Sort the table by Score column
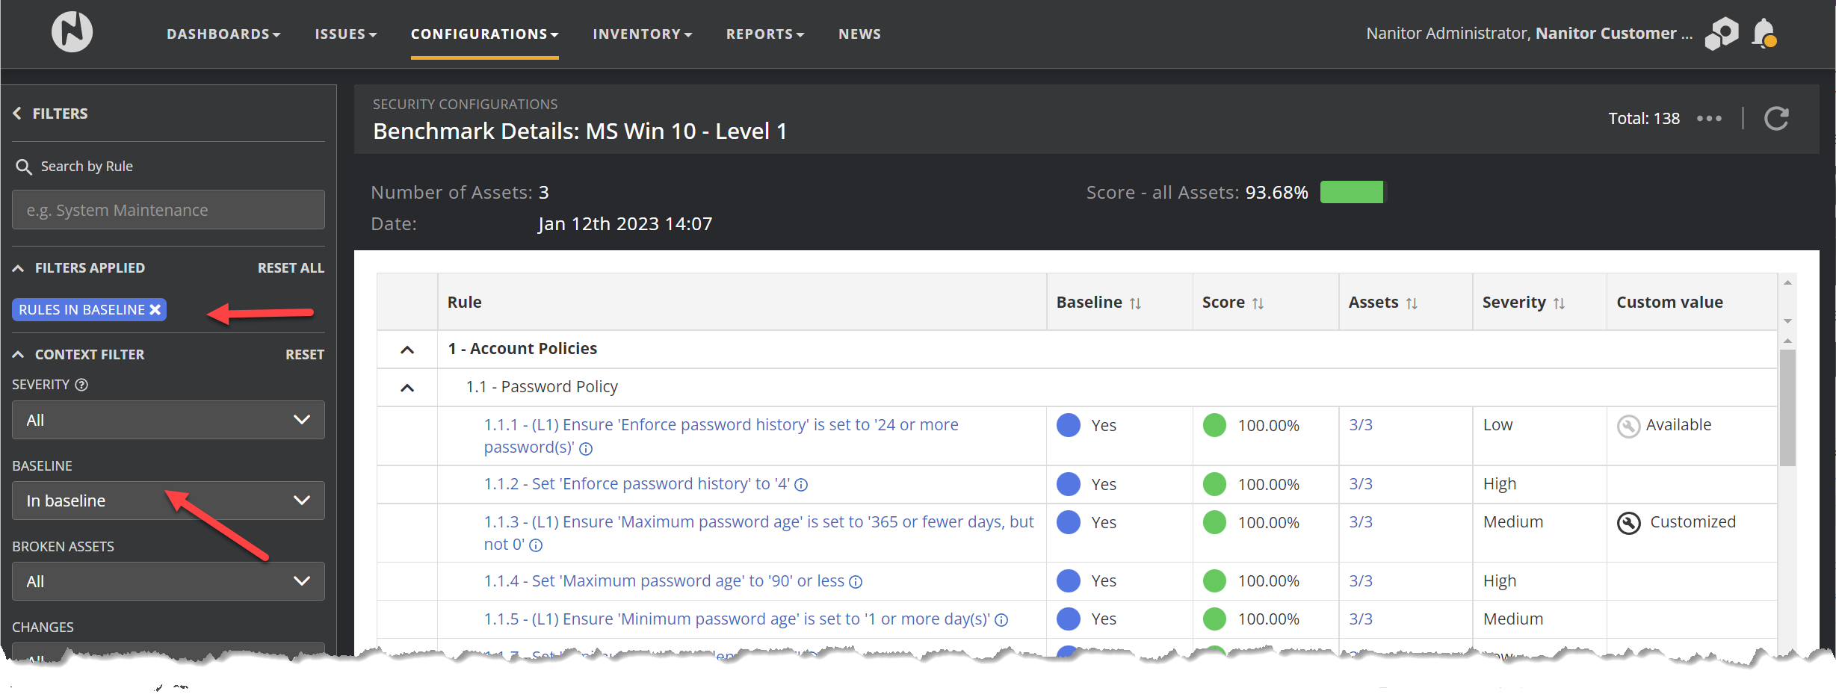Viewport: 1836px width, 700px height. coord(1258,303)
